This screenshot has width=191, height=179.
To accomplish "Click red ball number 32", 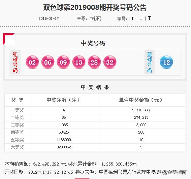I will (110, 62).
